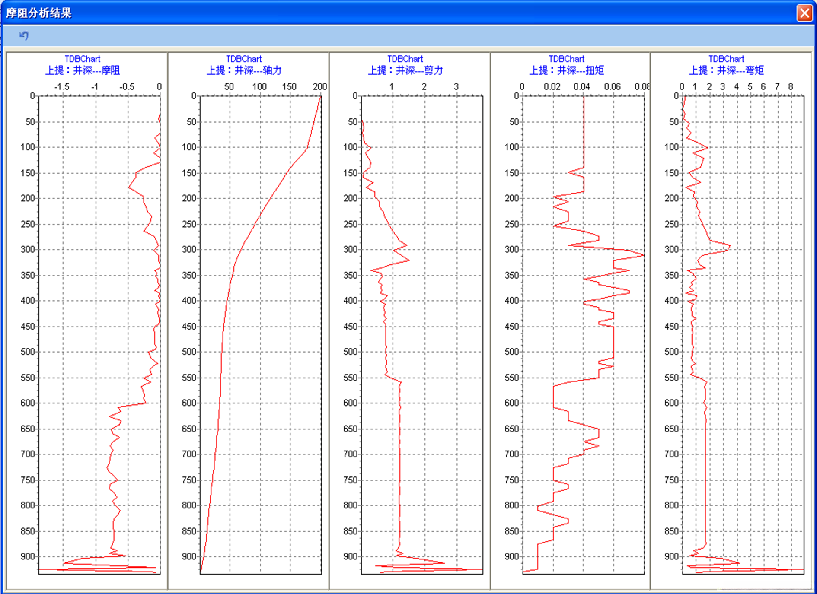Close the 摩阻分析结果 window
This screenshot has width=817, height=594.
[804, 13]
